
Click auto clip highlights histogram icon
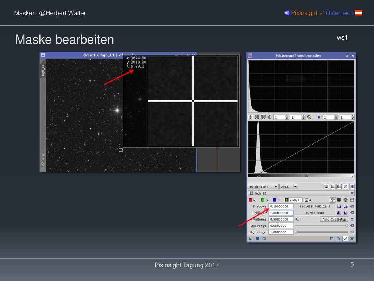click(339, 213)
